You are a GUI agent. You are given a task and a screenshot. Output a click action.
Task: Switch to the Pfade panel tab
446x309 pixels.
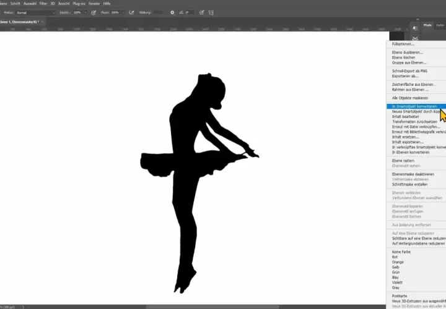pos(427,25)
